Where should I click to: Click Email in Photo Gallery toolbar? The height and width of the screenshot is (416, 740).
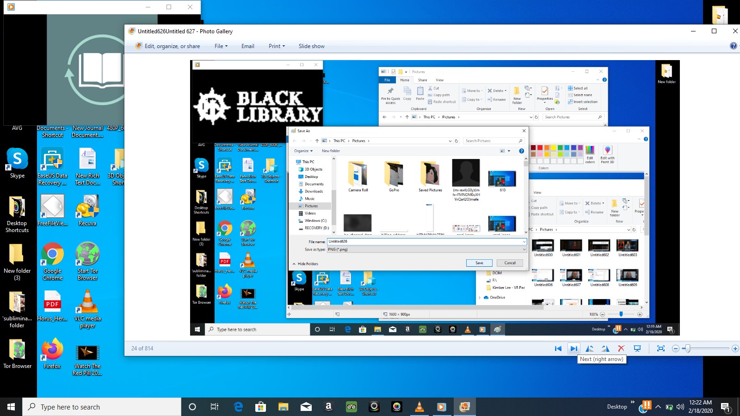(x=247, y=46)
